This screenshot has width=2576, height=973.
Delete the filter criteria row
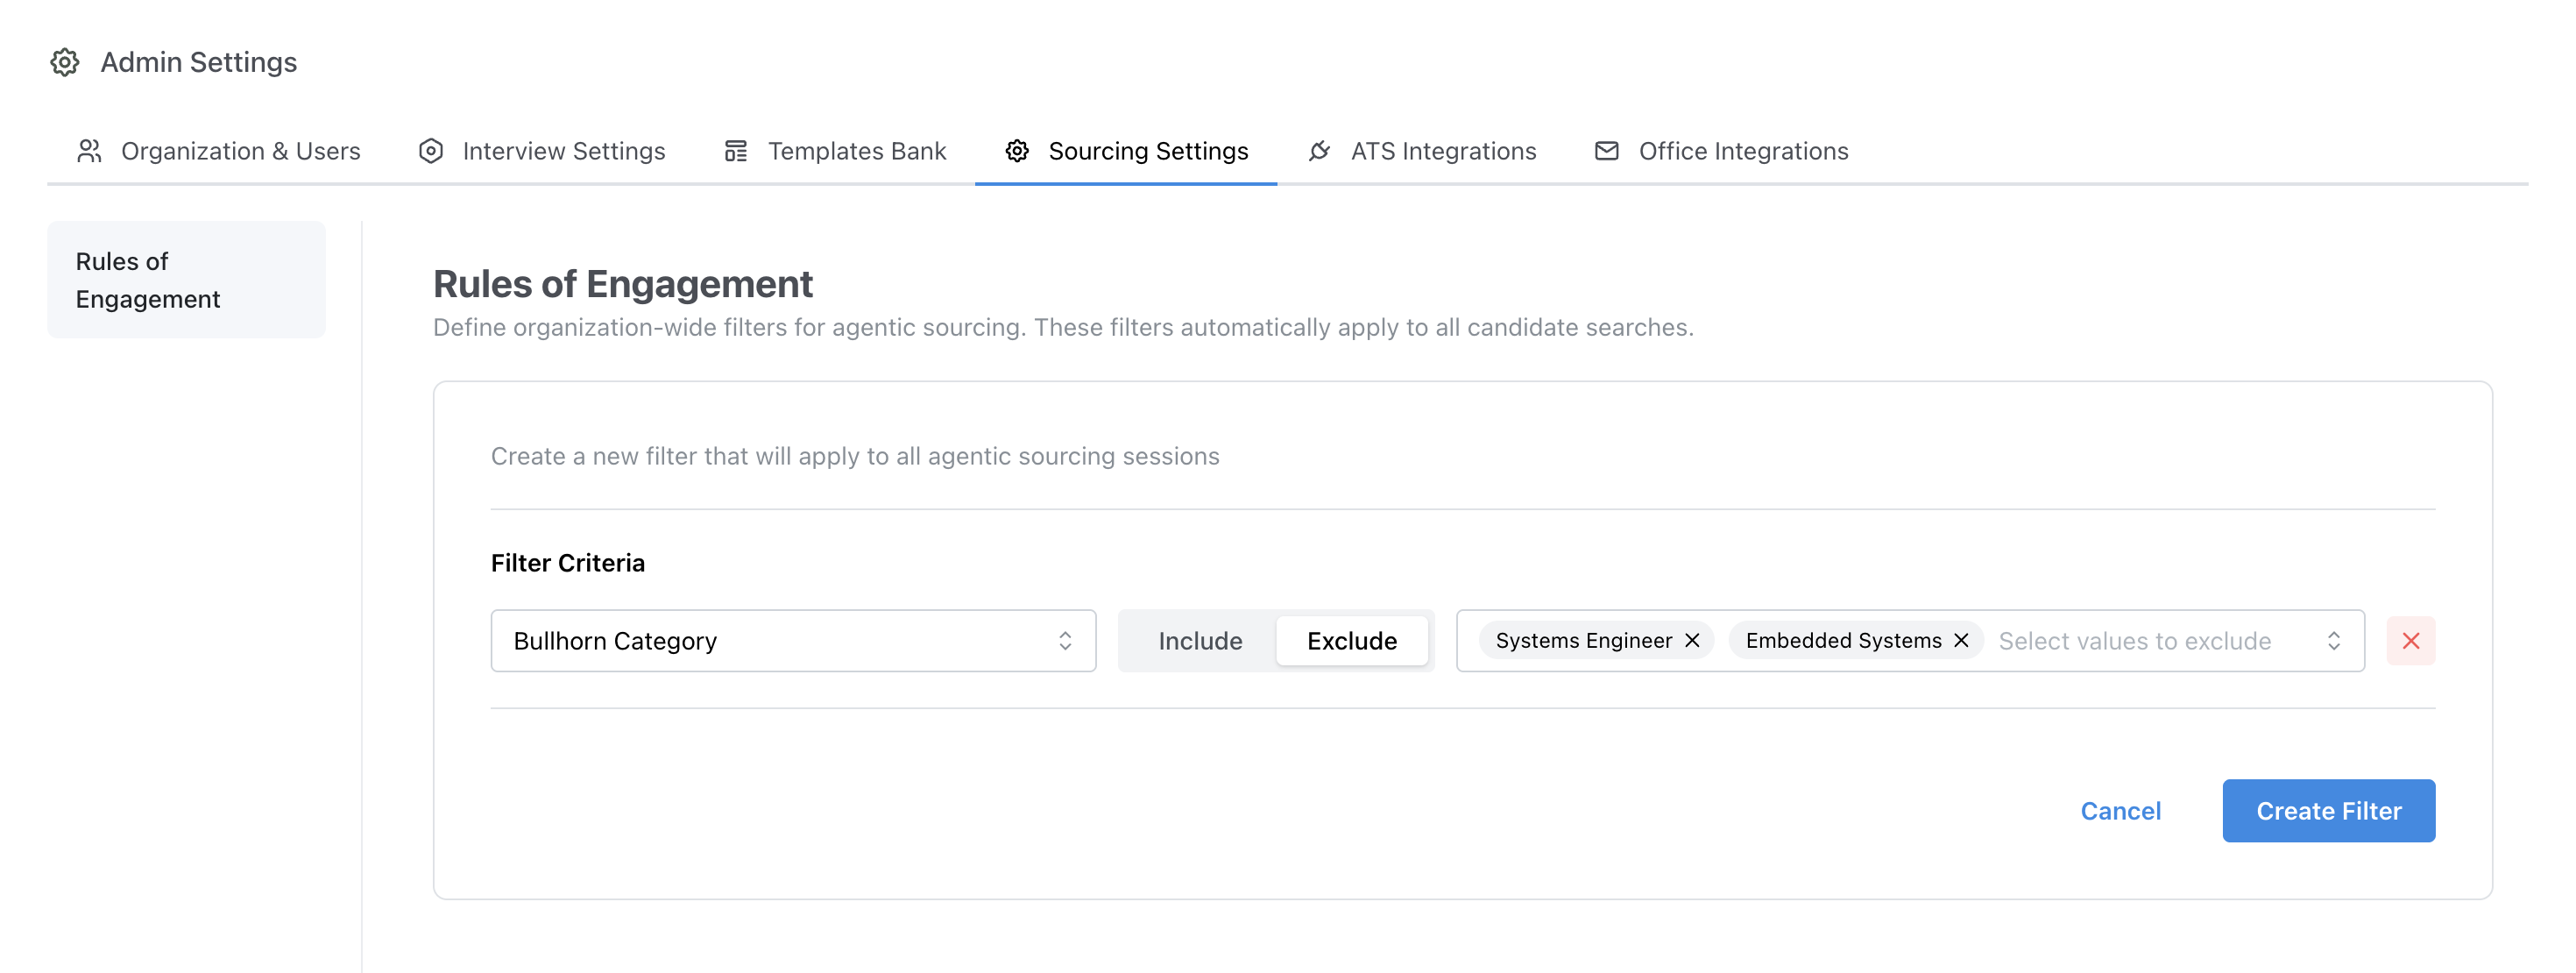click(2410, 641)
